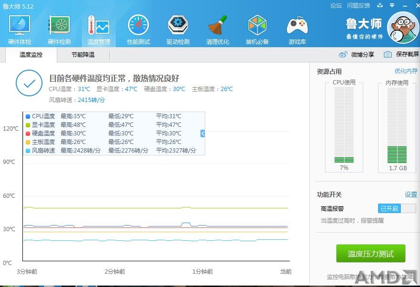Collapse the temperature legend panel arrow
The height and width of the screenshot is (287, 420).
tap(202, 133)
